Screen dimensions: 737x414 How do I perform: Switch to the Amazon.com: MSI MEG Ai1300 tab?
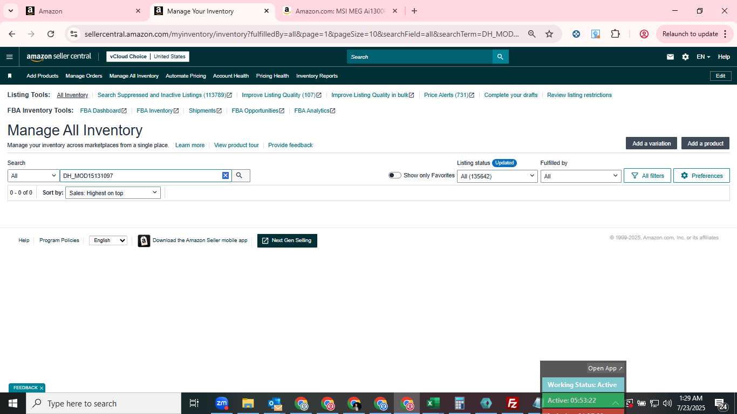tap(340, 11)
